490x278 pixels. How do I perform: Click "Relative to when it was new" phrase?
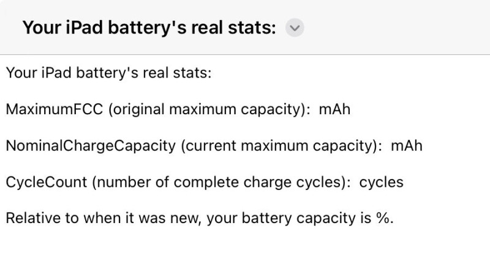click(104, 218)
